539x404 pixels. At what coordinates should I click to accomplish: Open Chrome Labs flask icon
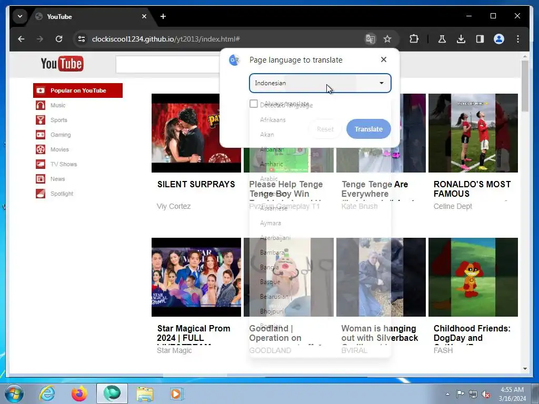tap(442, 39)
